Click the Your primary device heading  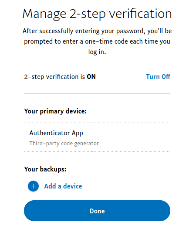[55, 111]
